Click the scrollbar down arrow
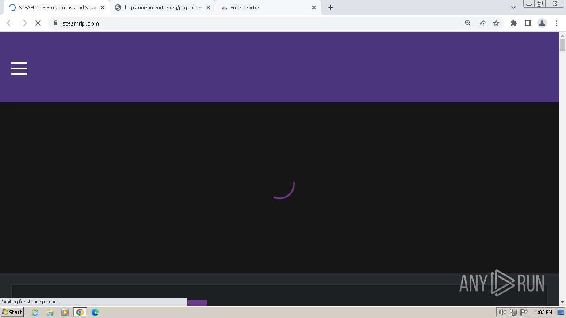Image resolution: width=566 pixels, height=318 pixels. tap(562, 302)
